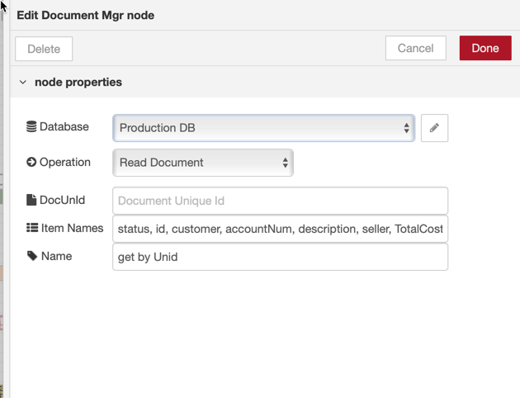The width and height of the screenshot is (520, 398).
Task: Click the database stack icon
Action: click(x=31, y=127)
